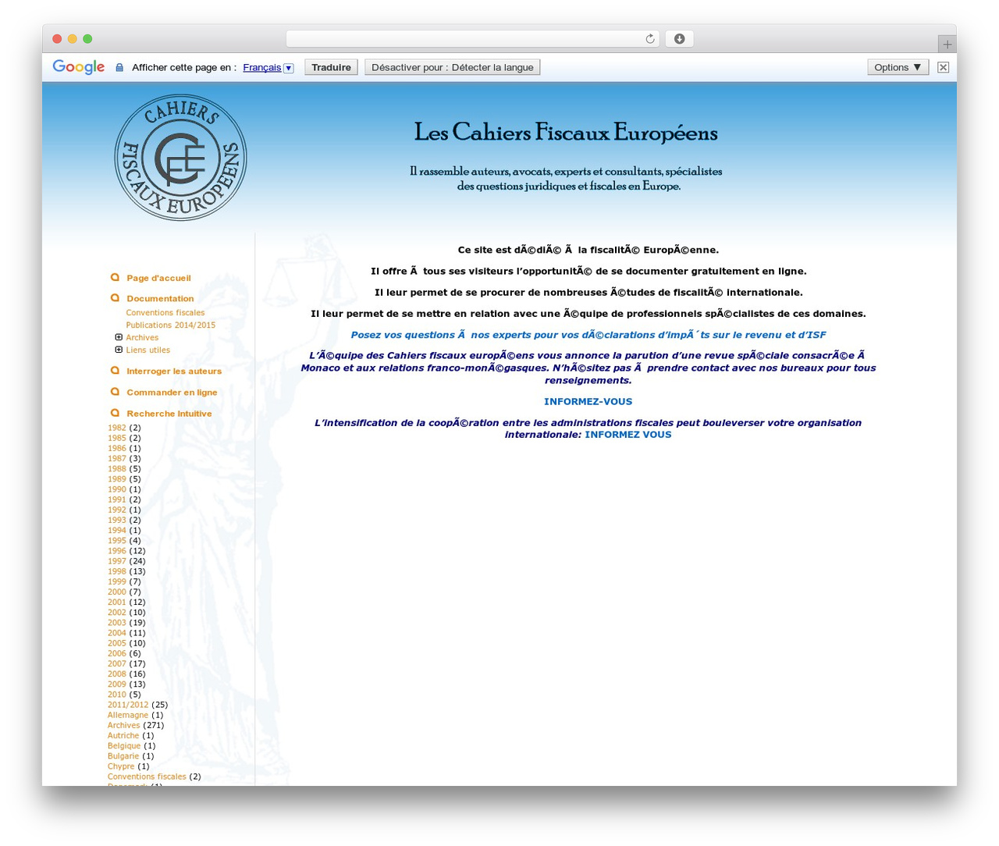The width and height of the screenshot is (999, 846).
Task: Select the Allemagne tag
Action: tap(128, 715)
